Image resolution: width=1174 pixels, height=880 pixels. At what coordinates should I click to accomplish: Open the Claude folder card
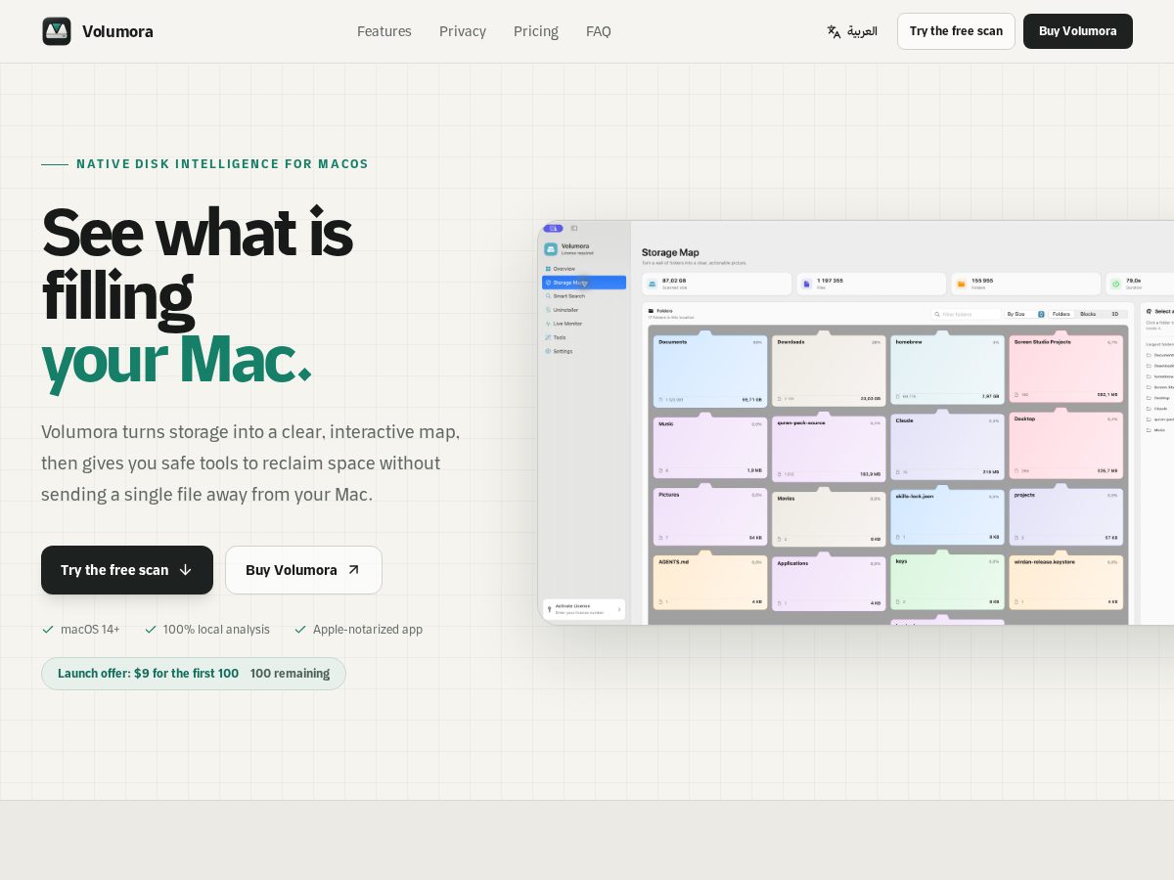tap(947, 445)
